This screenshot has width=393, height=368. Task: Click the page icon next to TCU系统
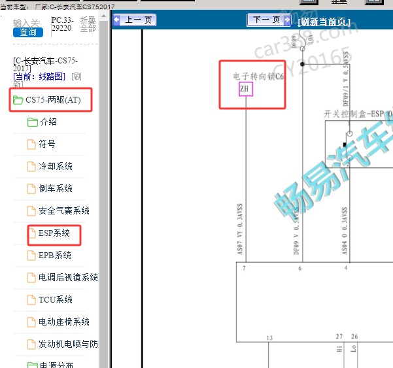coord(31,300)
